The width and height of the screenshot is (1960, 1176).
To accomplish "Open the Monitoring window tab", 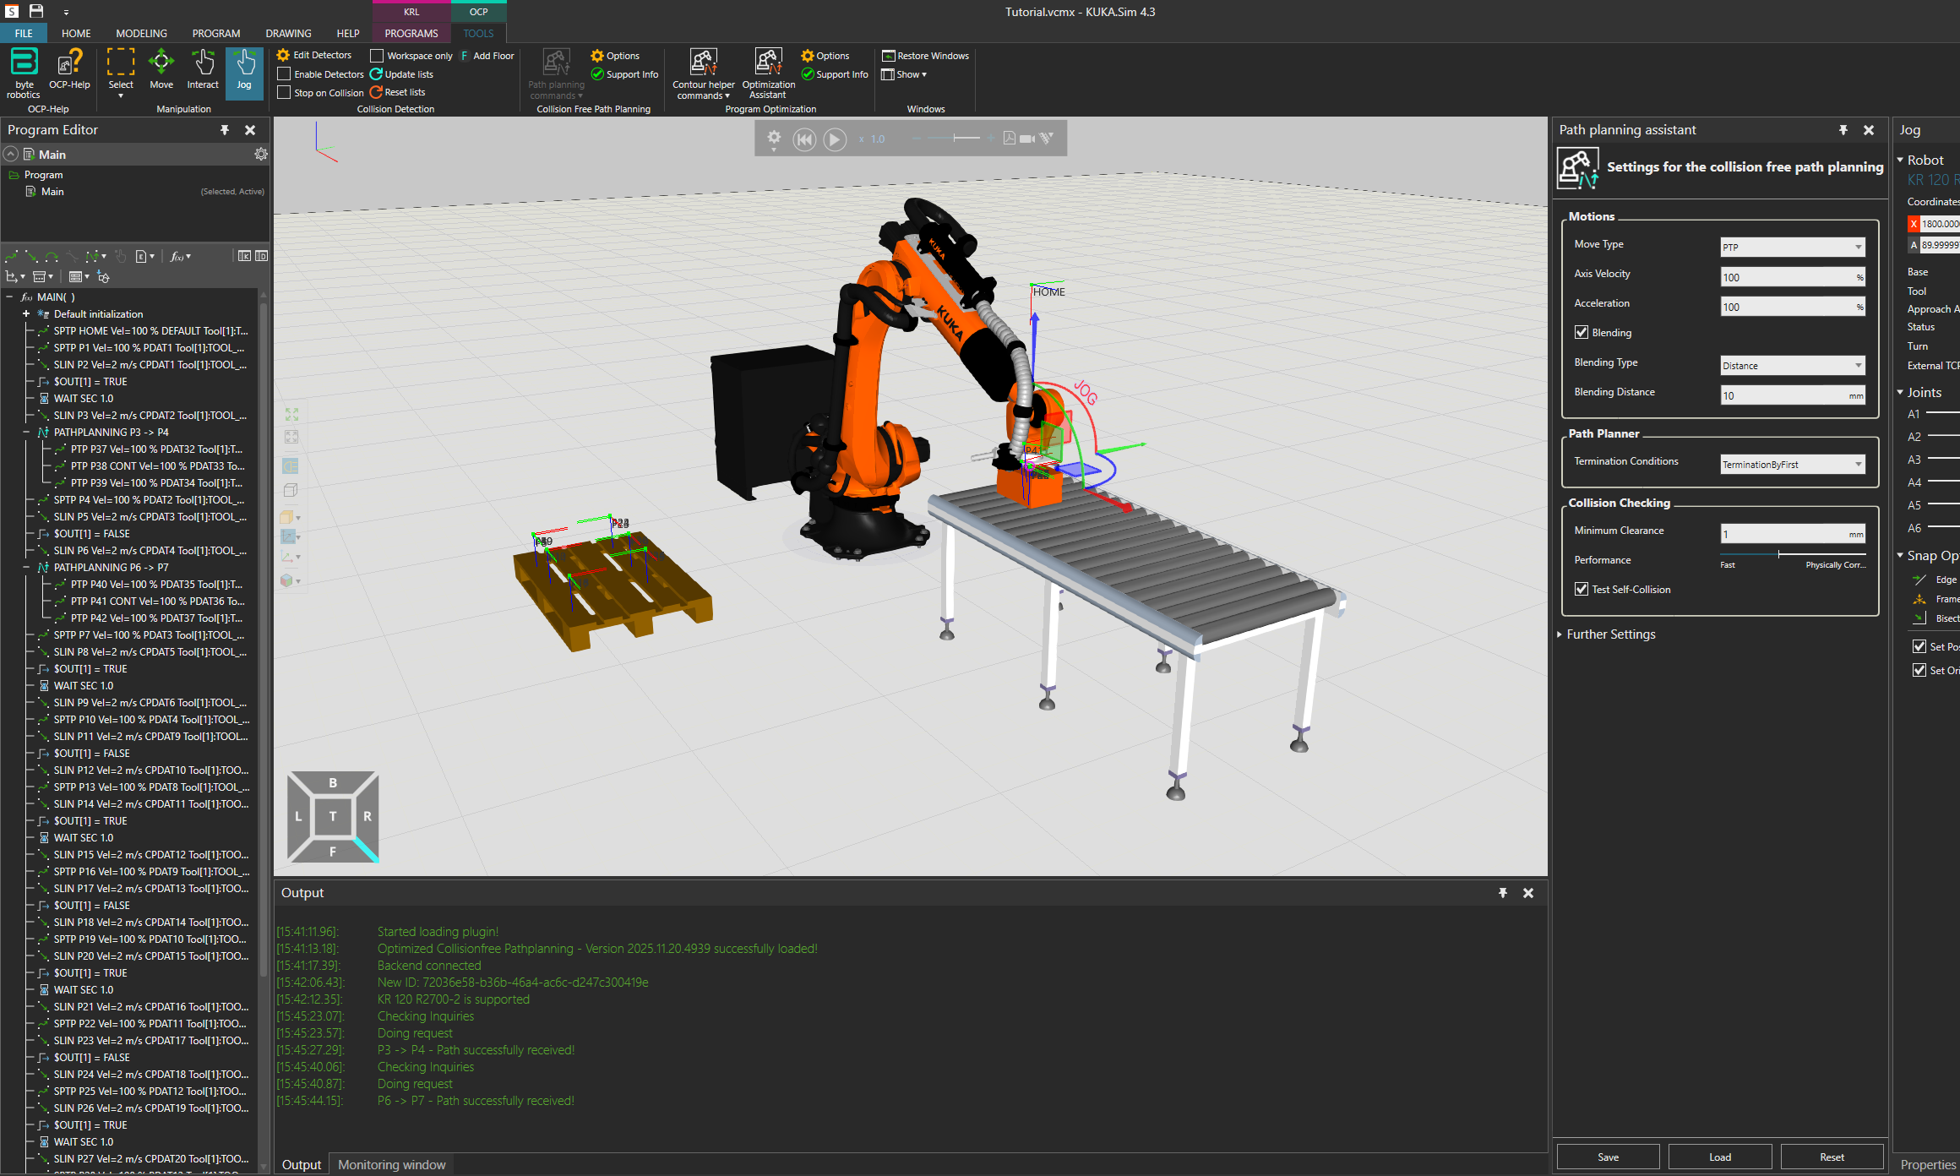I will point(391,1165).
